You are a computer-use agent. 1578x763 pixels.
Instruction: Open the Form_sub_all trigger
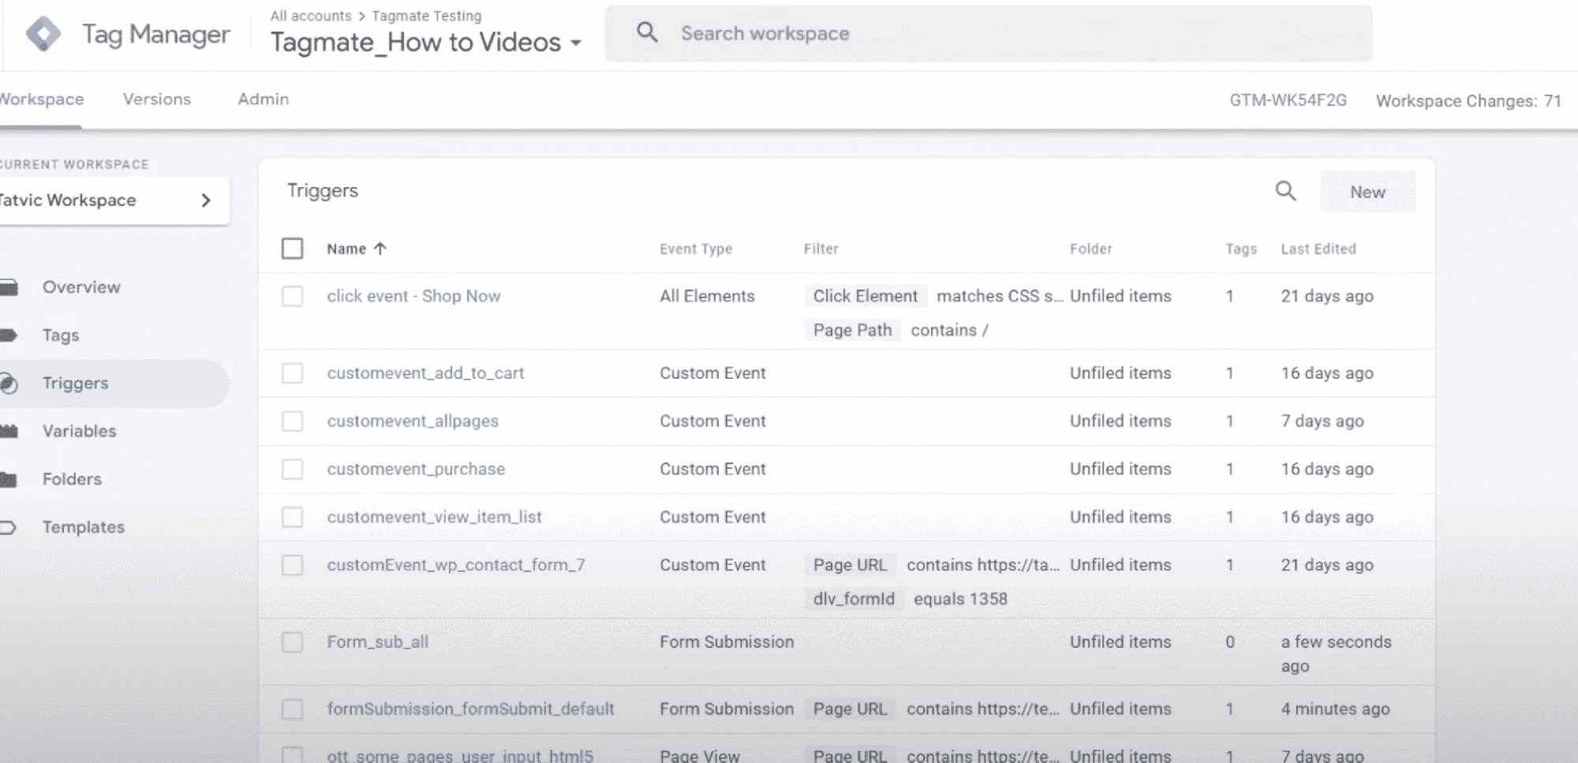(377, 642)
